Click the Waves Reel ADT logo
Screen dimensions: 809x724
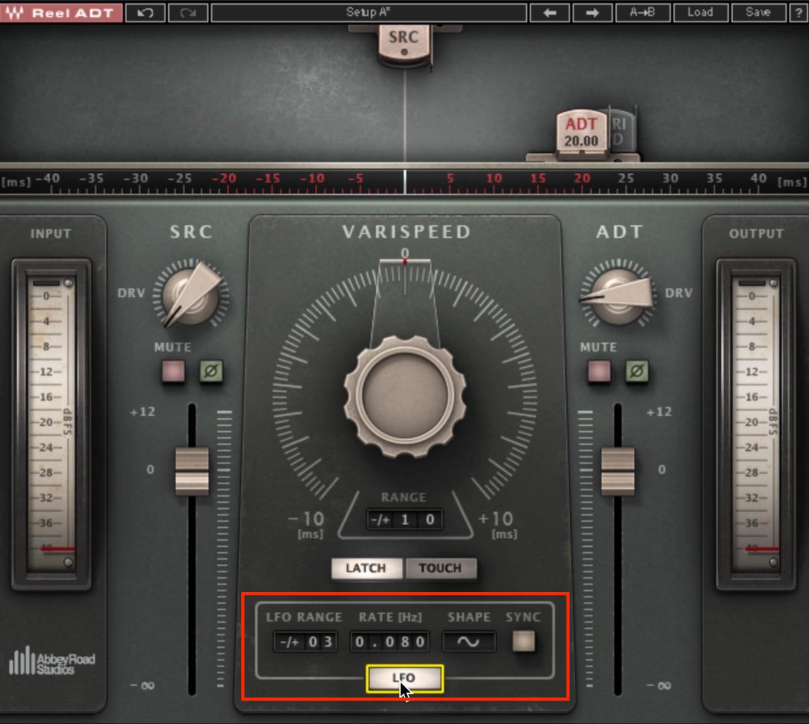pyautogui.click(x=61, y=13)
